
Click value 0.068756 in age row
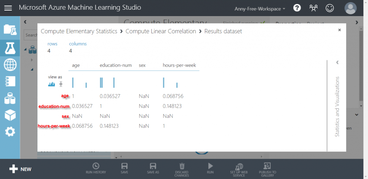point(173,96)
